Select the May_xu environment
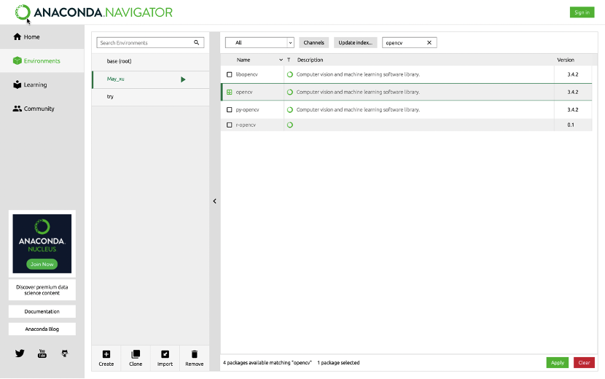Screen dimensions: 605x379 (150, 79)
